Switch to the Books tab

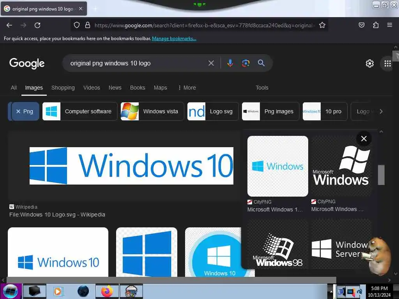(138, 88)
